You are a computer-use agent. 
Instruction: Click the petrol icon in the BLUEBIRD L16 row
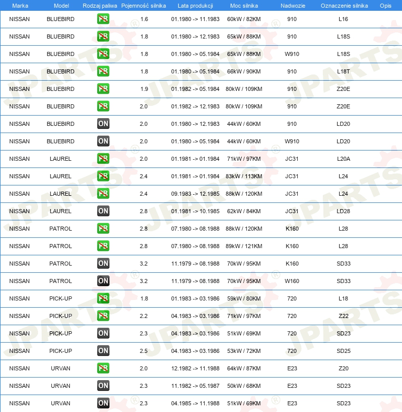point(103,19)
